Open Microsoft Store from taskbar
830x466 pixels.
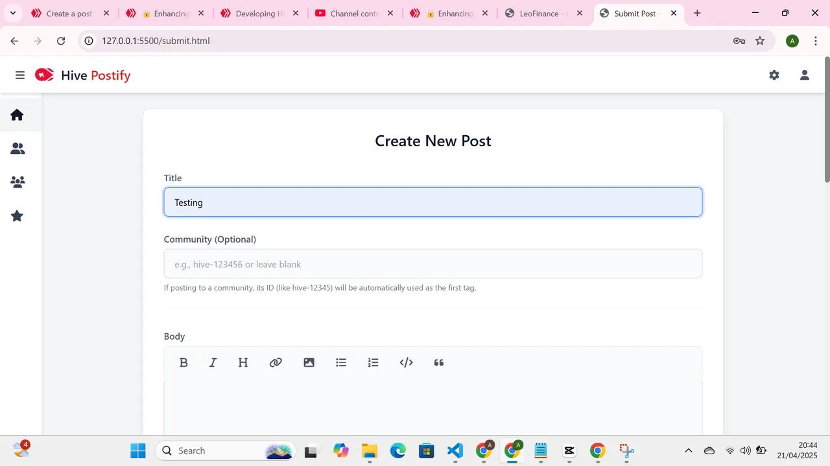[x=426, y=450]
